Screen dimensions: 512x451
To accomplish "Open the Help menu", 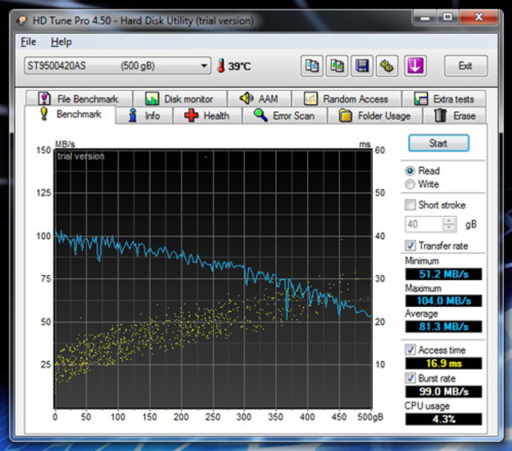I will coord(61,42).
